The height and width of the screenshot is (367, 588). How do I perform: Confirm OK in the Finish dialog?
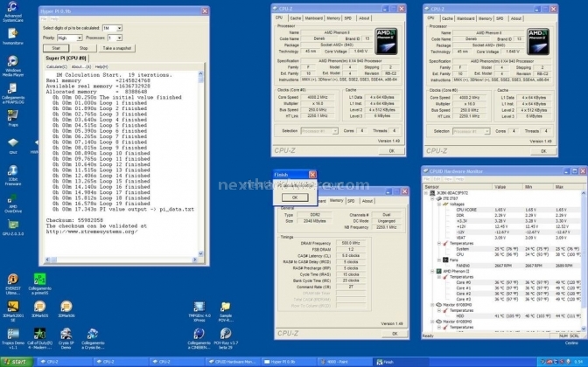click(295, 197)
